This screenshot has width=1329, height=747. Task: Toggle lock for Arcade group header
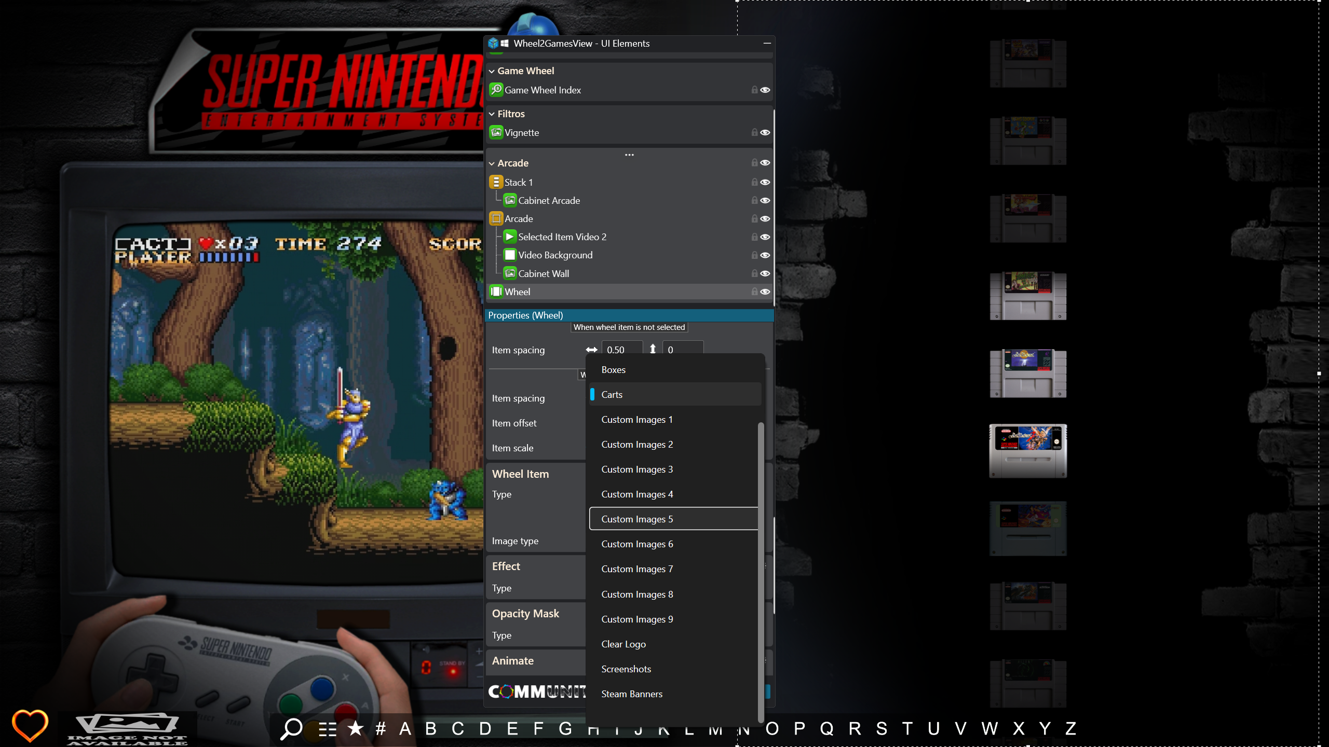coord(754,162)
